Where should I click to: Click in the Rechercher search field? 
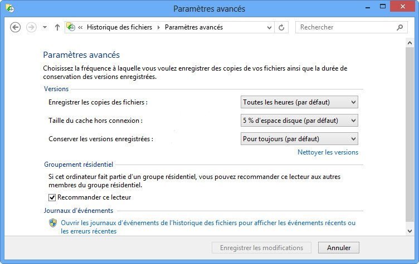[345, 27]
